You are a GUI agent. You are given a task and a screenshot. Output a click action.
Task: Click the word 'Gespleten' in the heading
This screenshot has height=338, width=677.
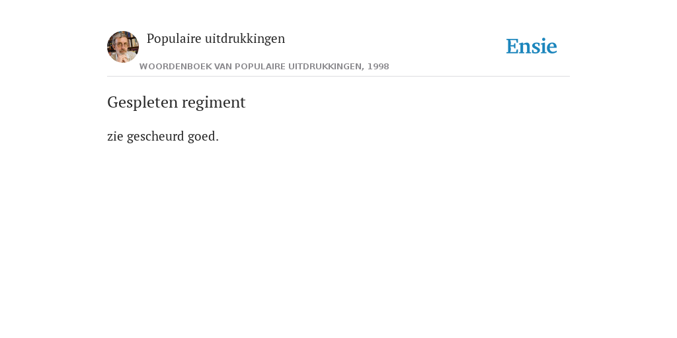[x=143, y=102]
